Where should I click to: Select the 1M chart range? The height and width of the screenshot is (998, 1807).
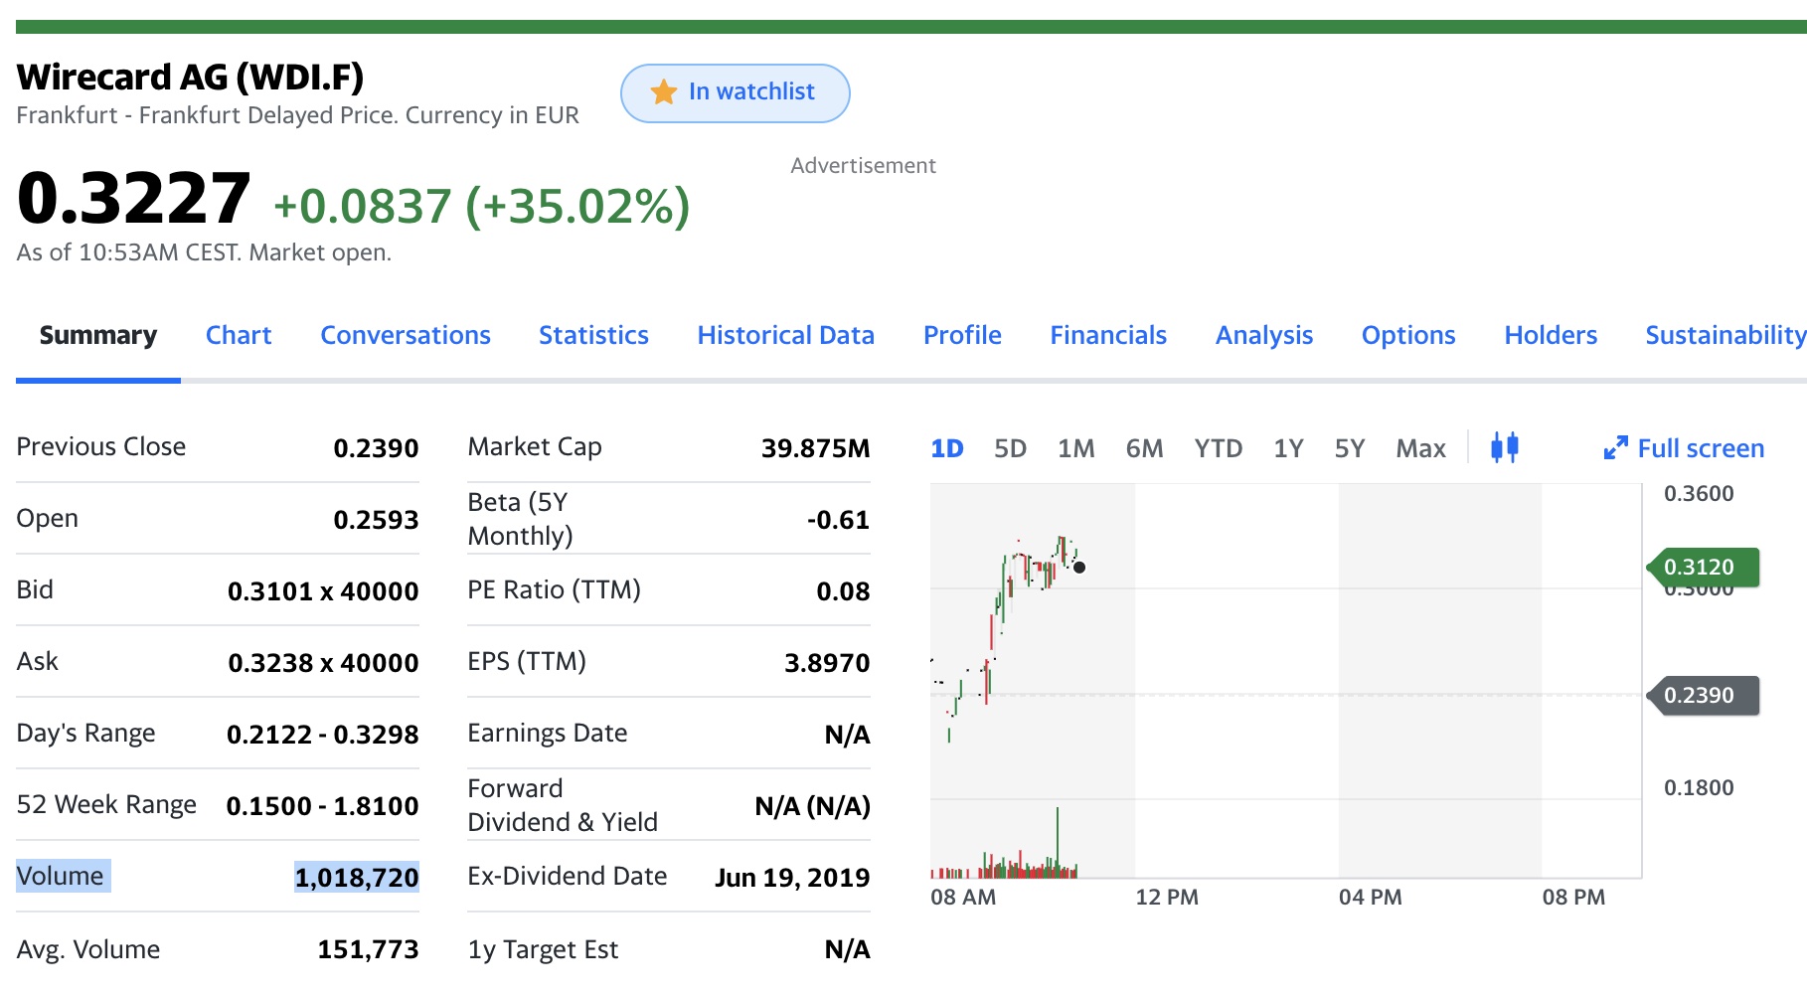click(x=1076, y=448)
